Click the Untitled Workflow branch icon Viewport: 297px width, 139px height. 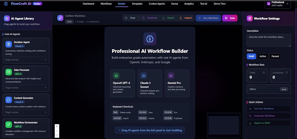tap(60, 18)
